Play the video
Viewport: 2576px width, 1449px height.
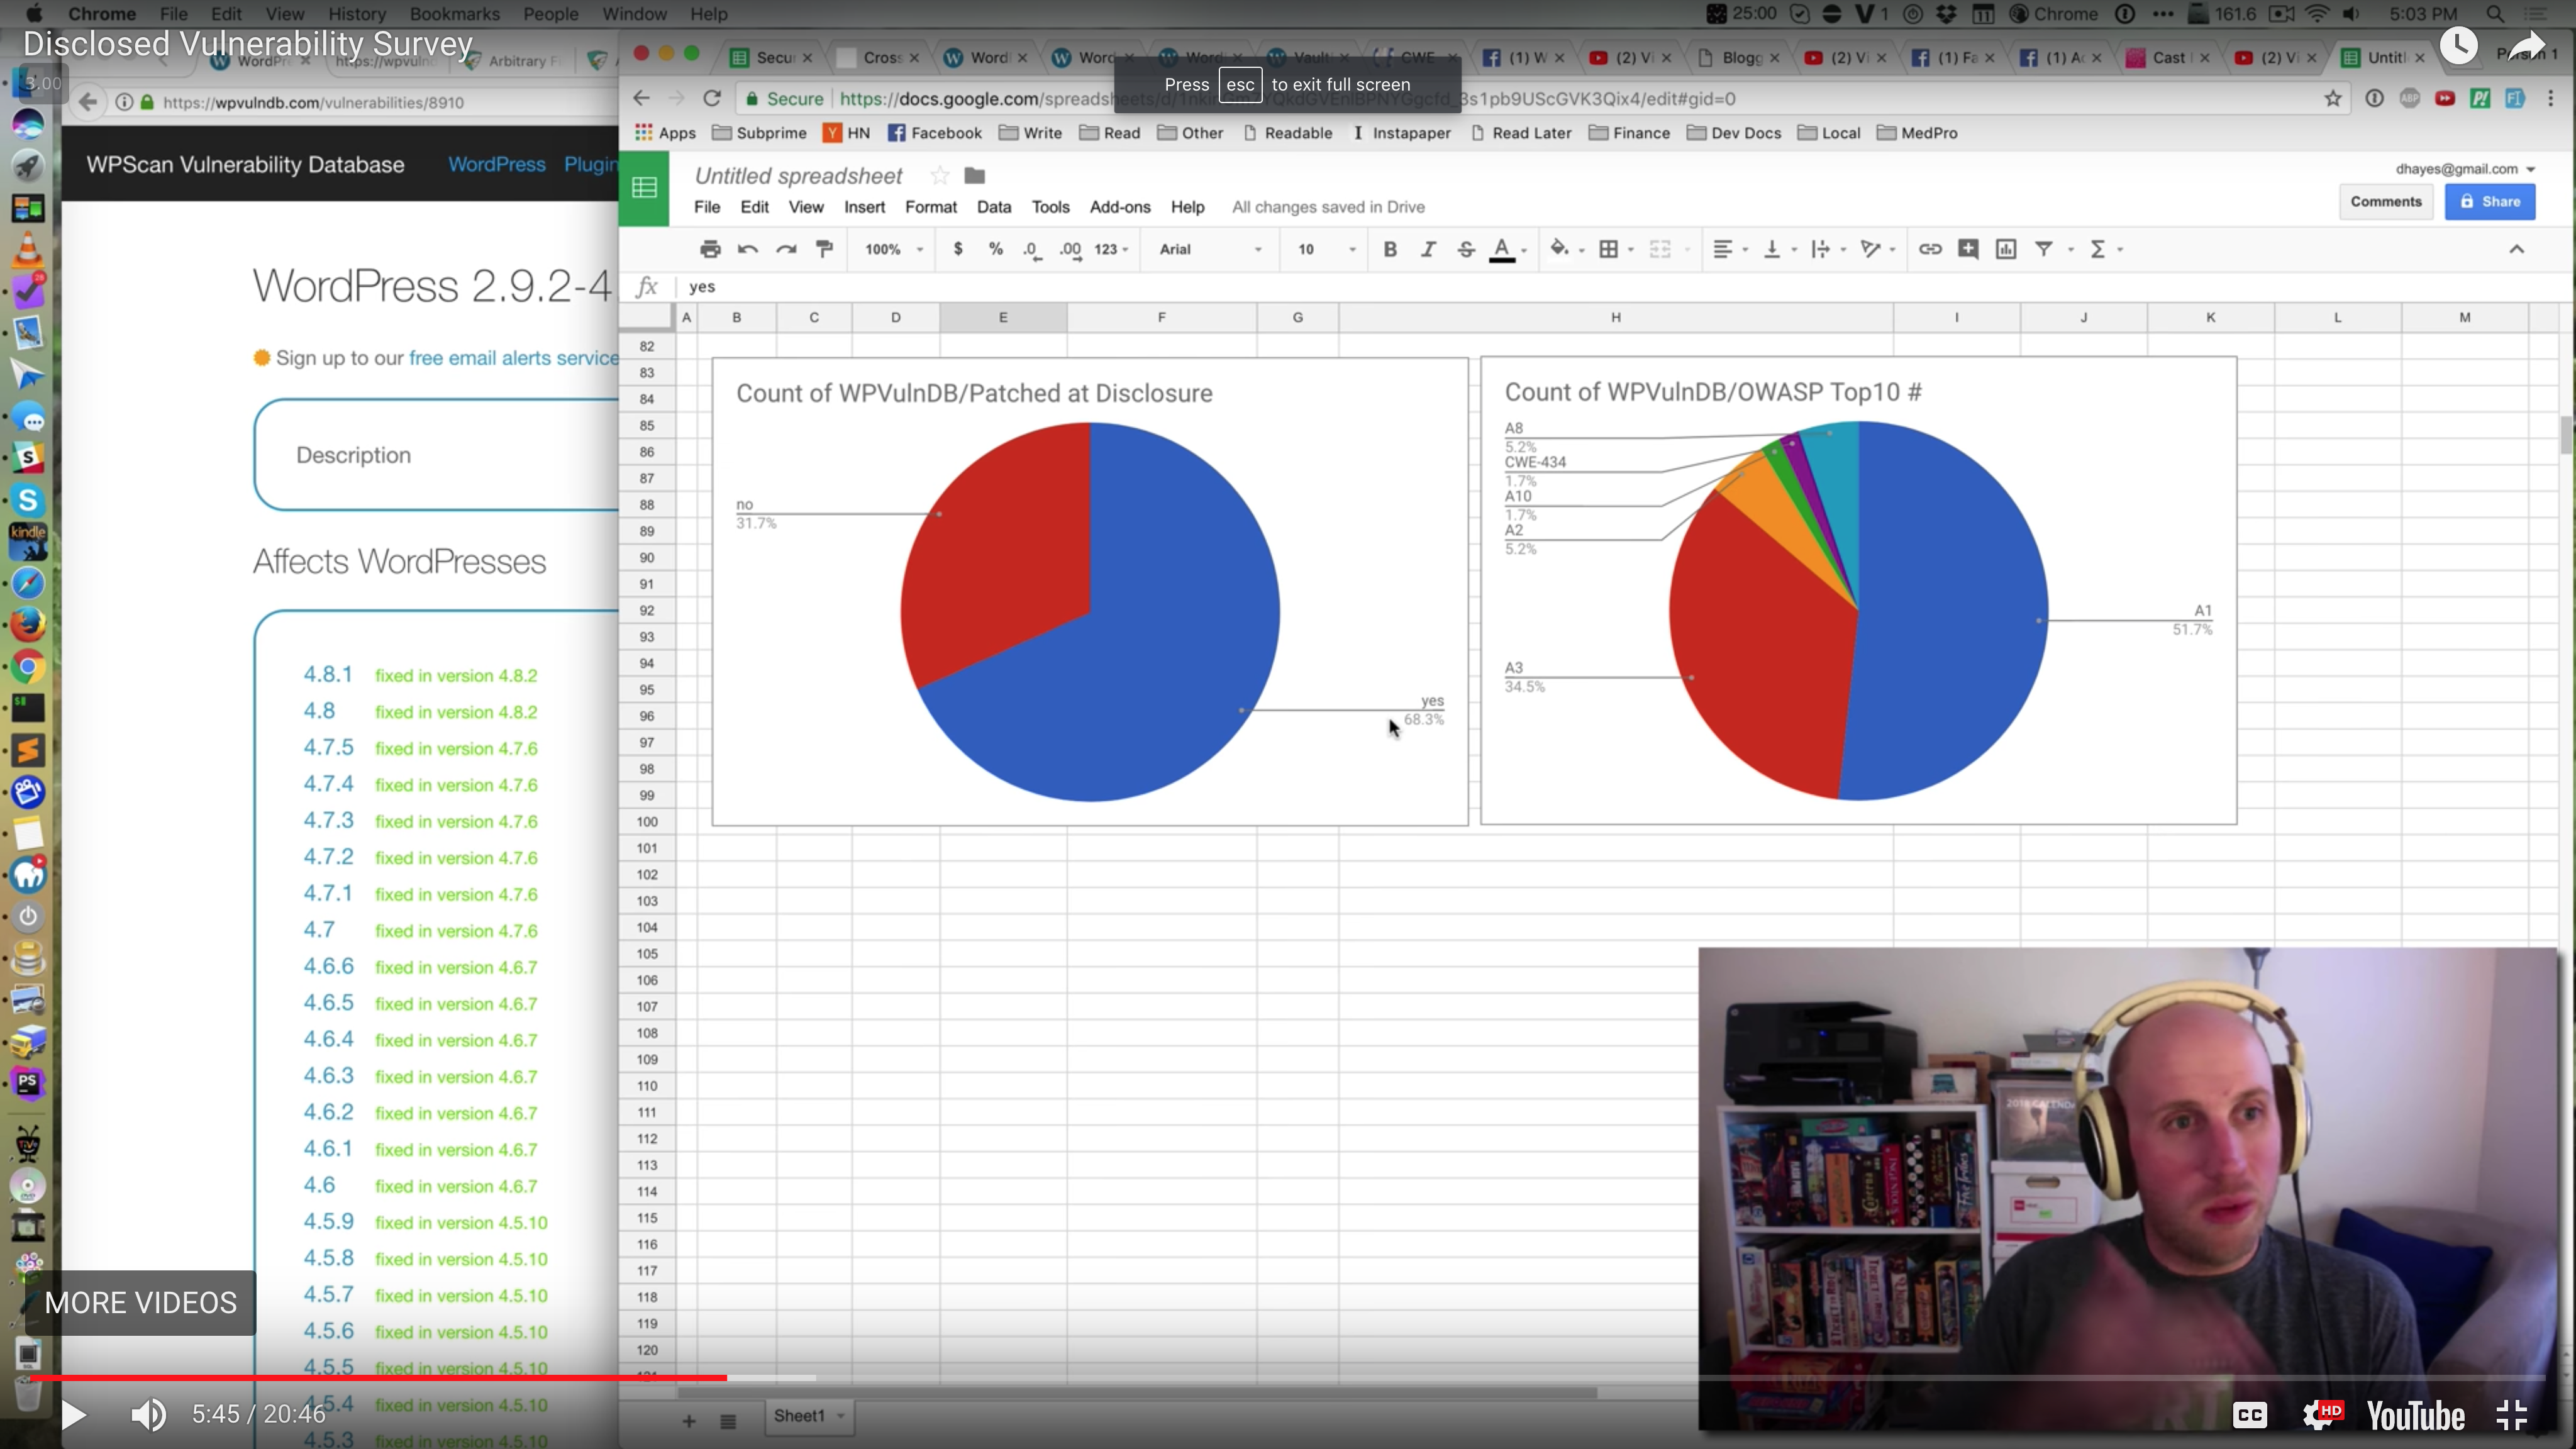(x=73, y=1414)
